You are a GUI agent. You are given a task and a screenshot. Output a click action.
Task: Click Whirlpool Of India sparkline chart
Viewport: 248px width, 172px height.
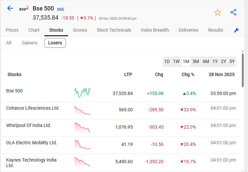(x=82, y=127)
